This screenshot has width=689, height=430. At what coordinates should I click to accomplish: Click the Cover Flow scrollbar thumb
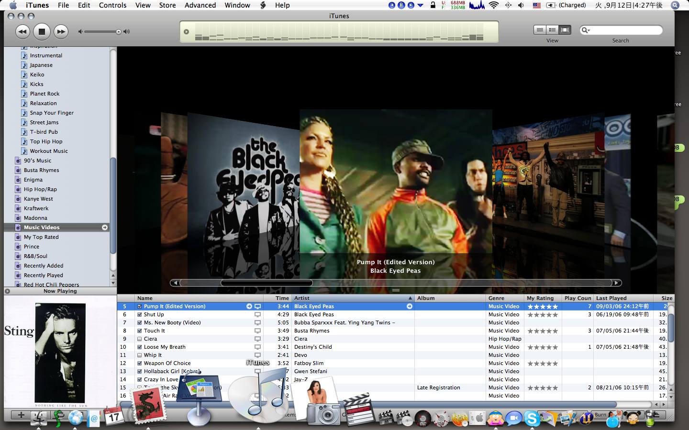(x=267, y=283)
